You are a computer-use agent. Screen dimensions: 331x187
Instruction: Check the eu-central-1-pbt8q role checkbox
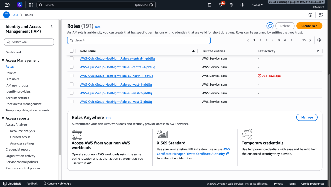[x=71, y=67]
